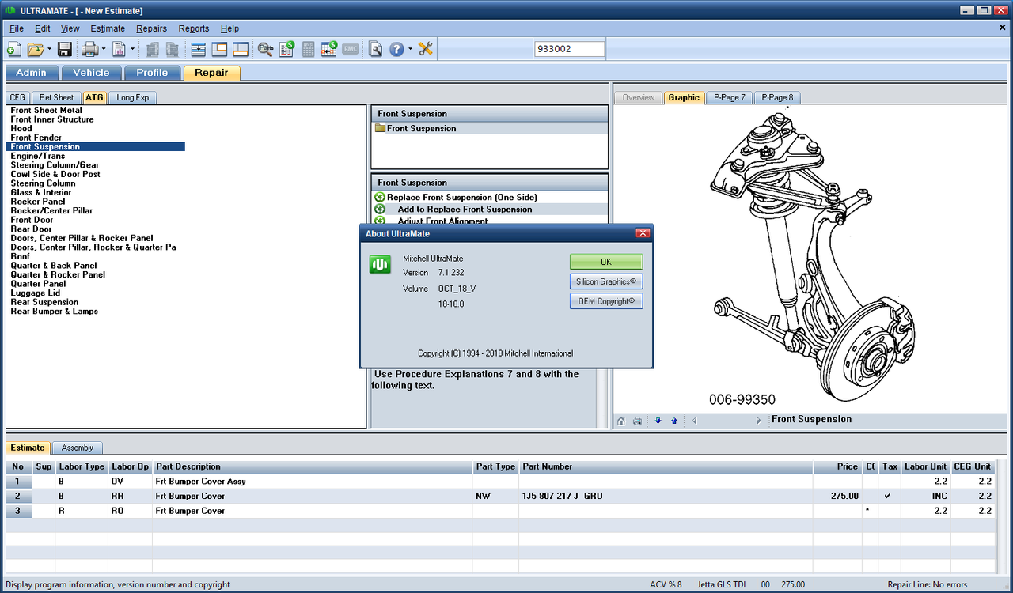Click printer icon below the graphic
1013x593 pixels.
click(637, 421)
